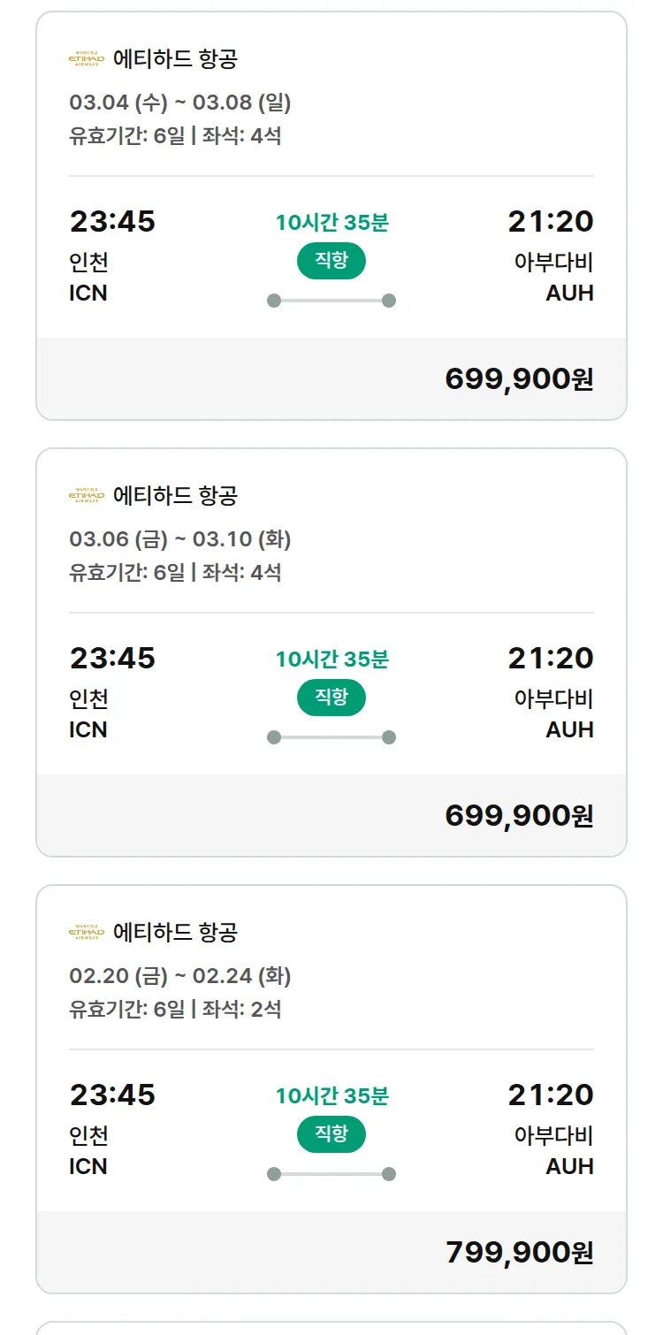
Task: Click the Etihad logo on the 03.06 flight card
Action: click(87, 496)
